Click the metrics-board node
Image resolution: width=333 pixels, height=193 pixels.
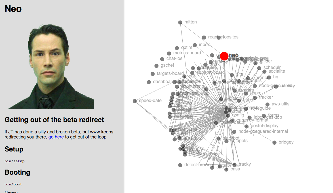(169, 53)
